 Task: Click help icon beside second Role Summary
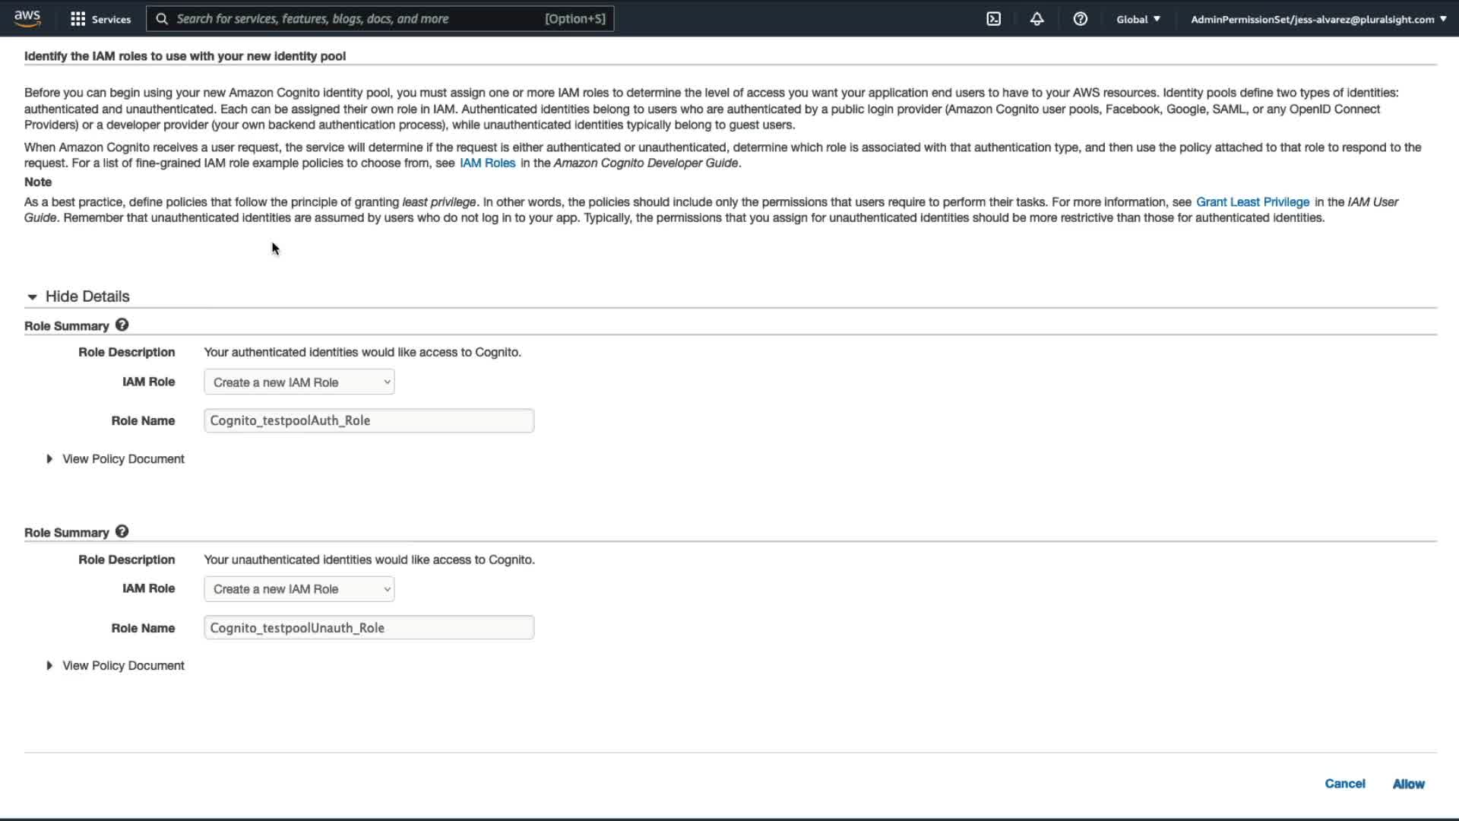[122, 532]
